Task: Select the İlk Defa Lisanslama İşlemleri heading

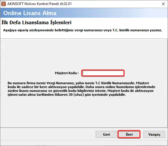Action: (36, 22)
